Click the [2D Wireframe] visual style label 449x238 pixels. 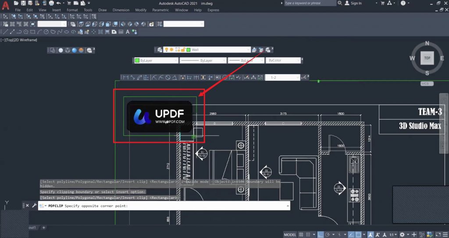(25, 40)
